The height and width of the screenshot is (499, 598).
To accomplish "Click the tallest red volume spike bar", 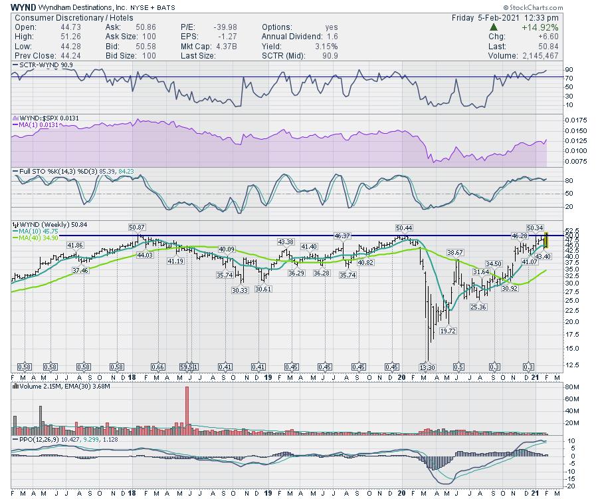I will coord(188,408).
